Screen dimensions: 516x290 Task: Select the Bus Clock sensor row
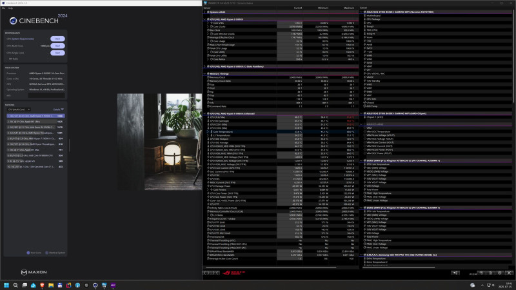coord(281,30)
